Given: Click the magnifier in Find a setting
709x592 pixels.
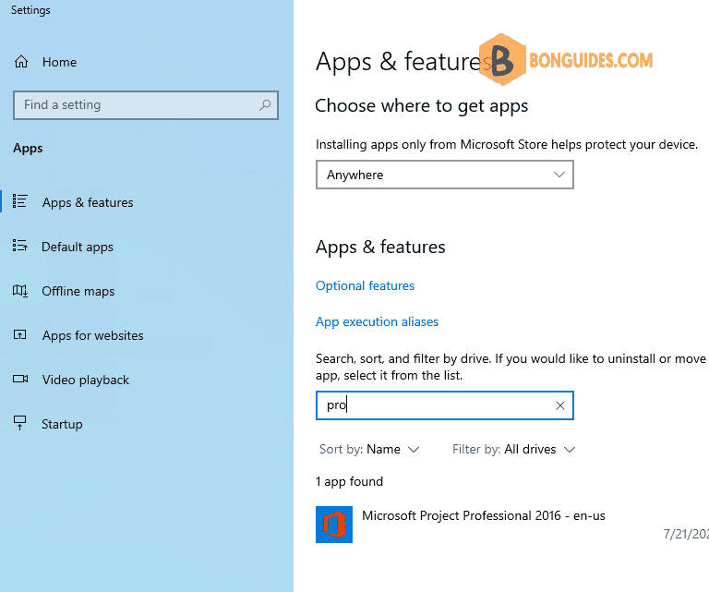Looking at the screenshot, I should click(x=265, y=105).
